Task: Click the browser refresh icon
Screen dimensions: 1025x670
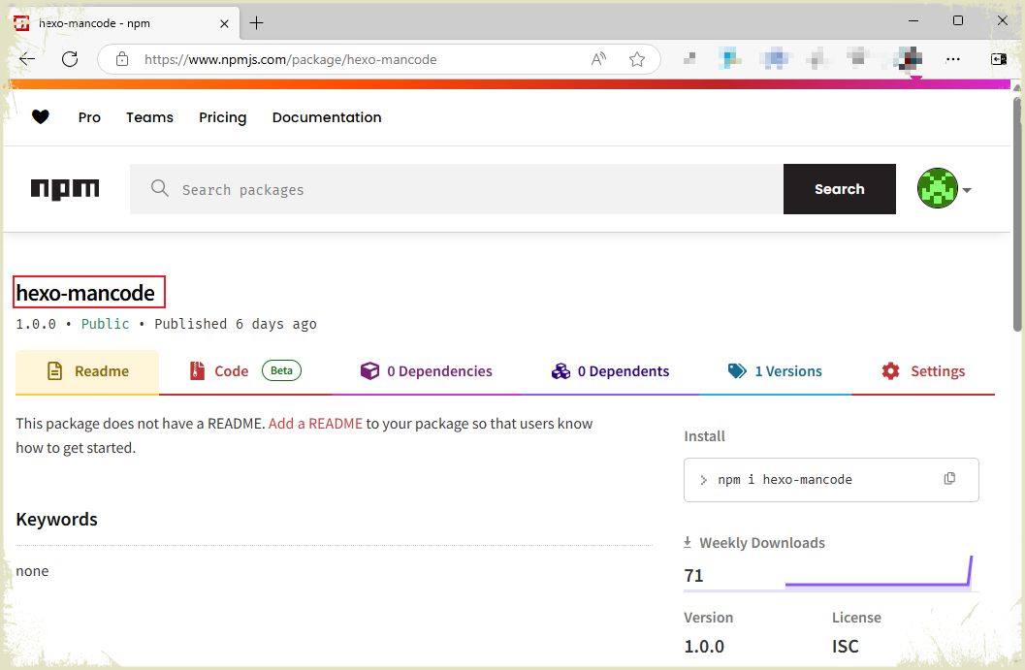Action: (x=70, y=59)
